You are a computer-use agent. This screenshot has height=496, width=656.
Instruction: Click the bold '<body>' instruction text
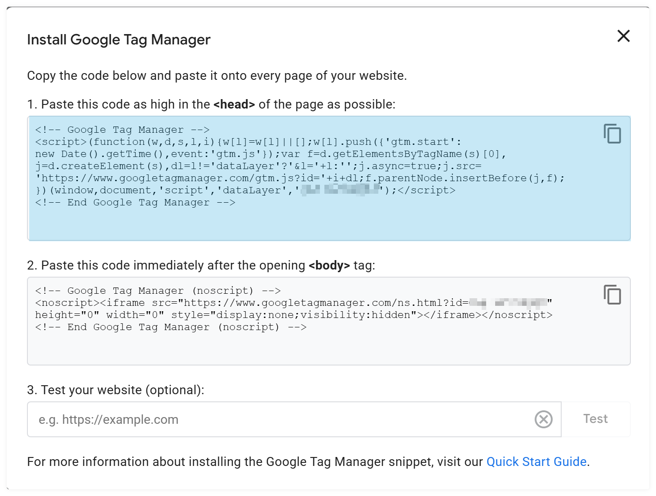[x=329, y=265]
